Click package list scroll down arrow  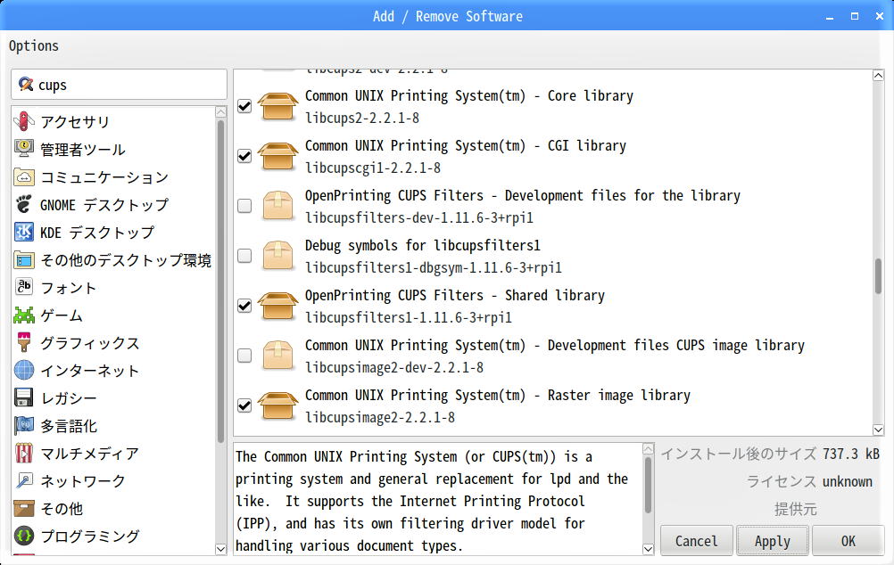tap(878, 430)
